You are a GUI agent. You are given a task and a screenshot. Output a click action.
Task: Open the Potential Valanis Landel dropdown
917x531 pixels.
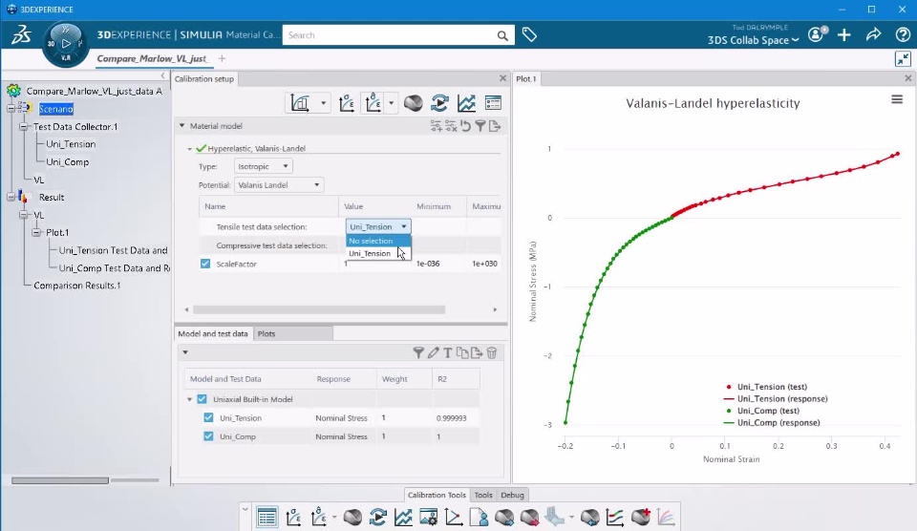pyautogui.click(x=279, y=184)
